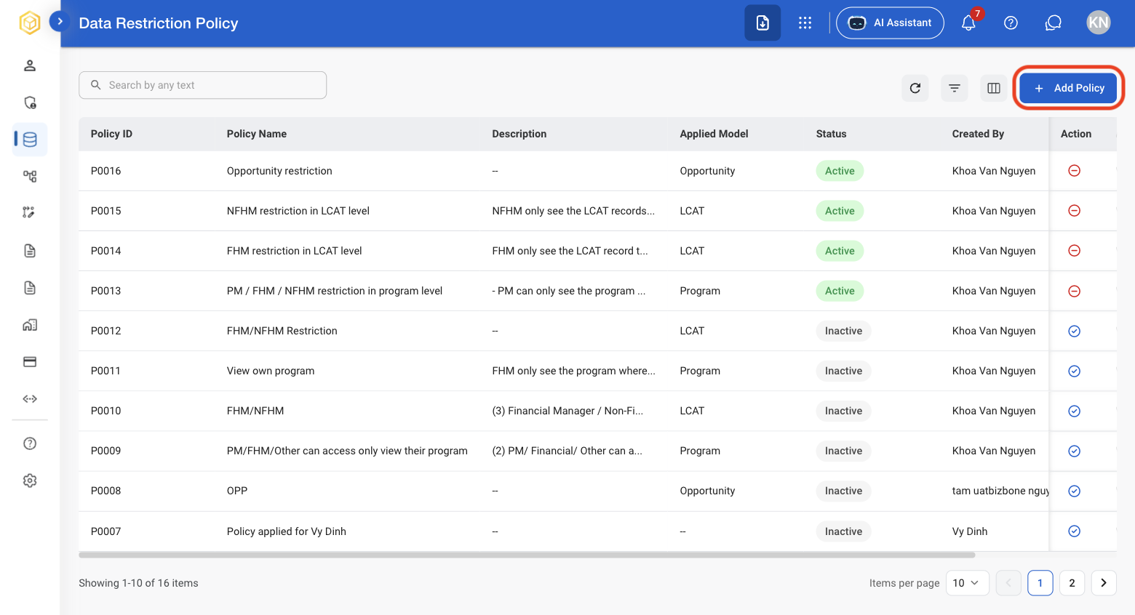Select the database sidebar icon
This screenshot has width=1135, height=615.
click(x=30, y=140)
